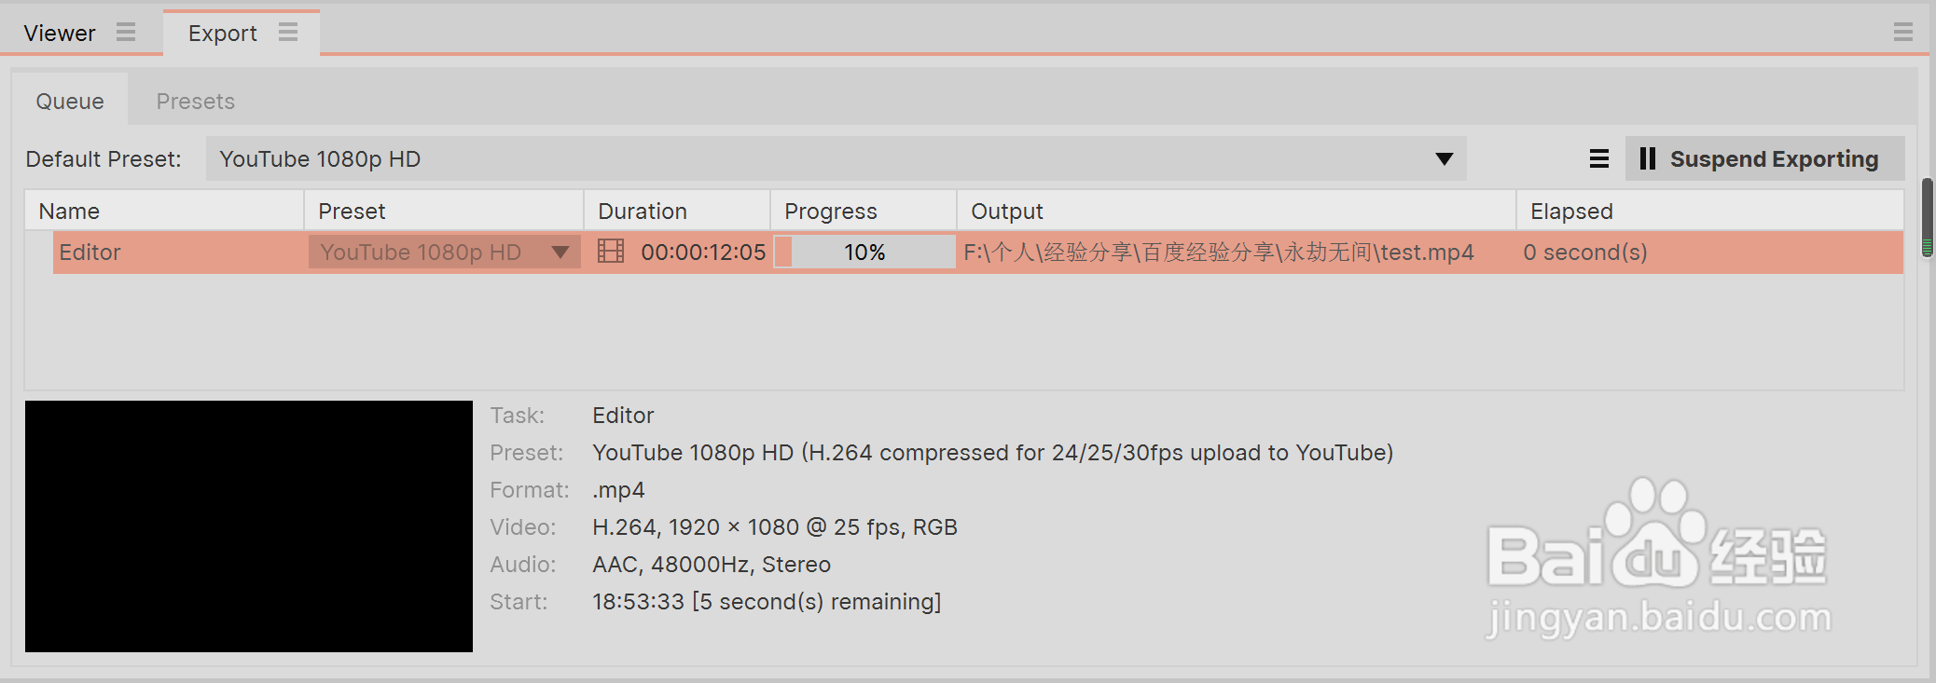The width and height of the screenshot is (1936, 683).
Task: Expand the Default Preset dropdown arrow
Action: (x=1445, y=159)
